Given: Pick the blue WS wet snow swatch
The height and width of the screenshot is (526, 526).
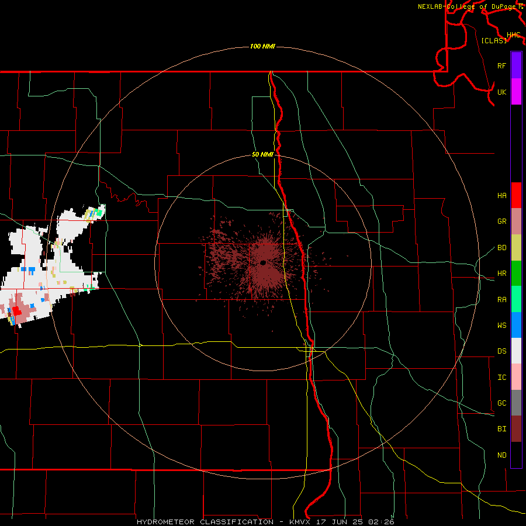Looking at the screenshot, I should (516, 325).
